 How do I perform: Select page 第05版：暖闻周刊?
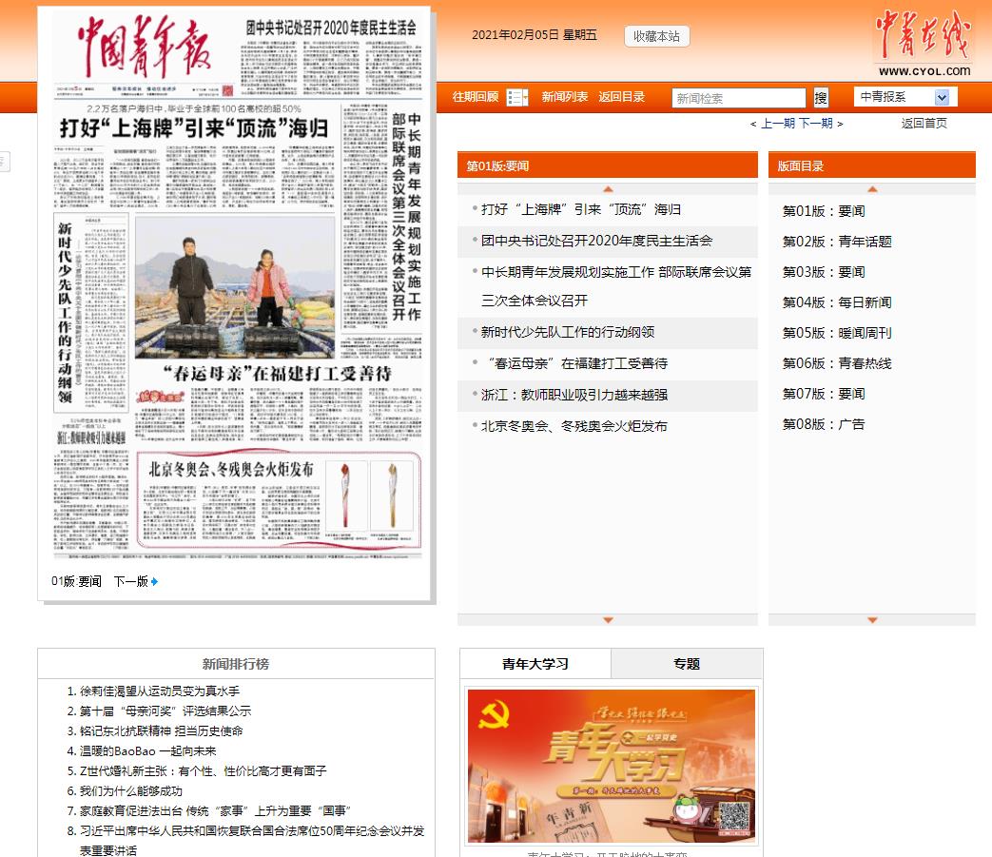pyautogui.click(x=837, y=333)
